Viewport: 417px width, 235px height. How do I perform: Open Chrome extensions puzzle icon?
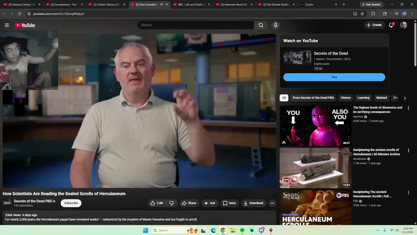pyautogui.click(x=373, y=14)
